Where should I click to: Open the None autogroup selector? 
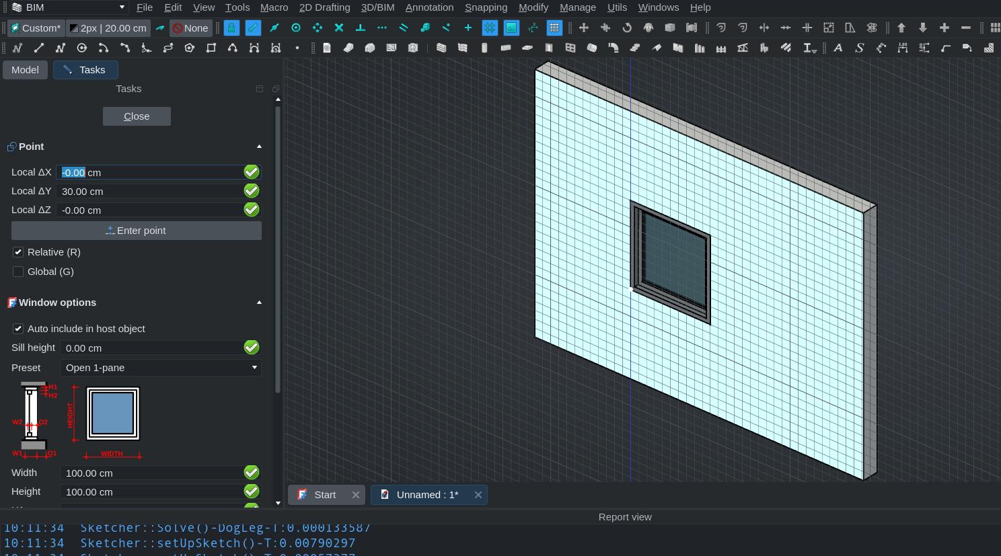[x=190, y=28]
